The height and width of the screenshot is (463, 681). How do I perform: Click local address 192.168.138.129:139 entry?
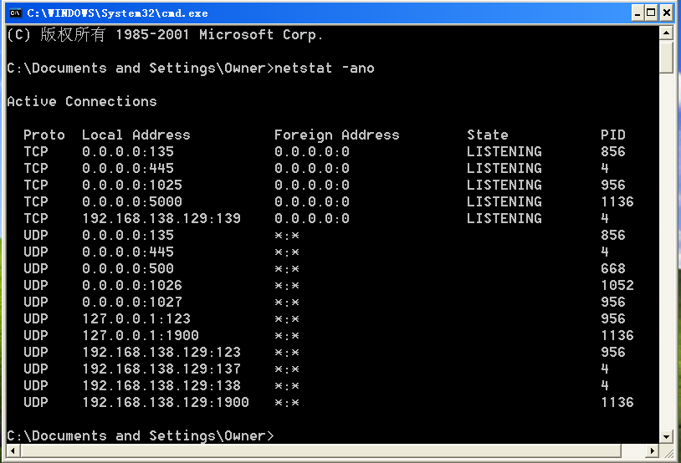pyautogui.click(x=161, y=218)
